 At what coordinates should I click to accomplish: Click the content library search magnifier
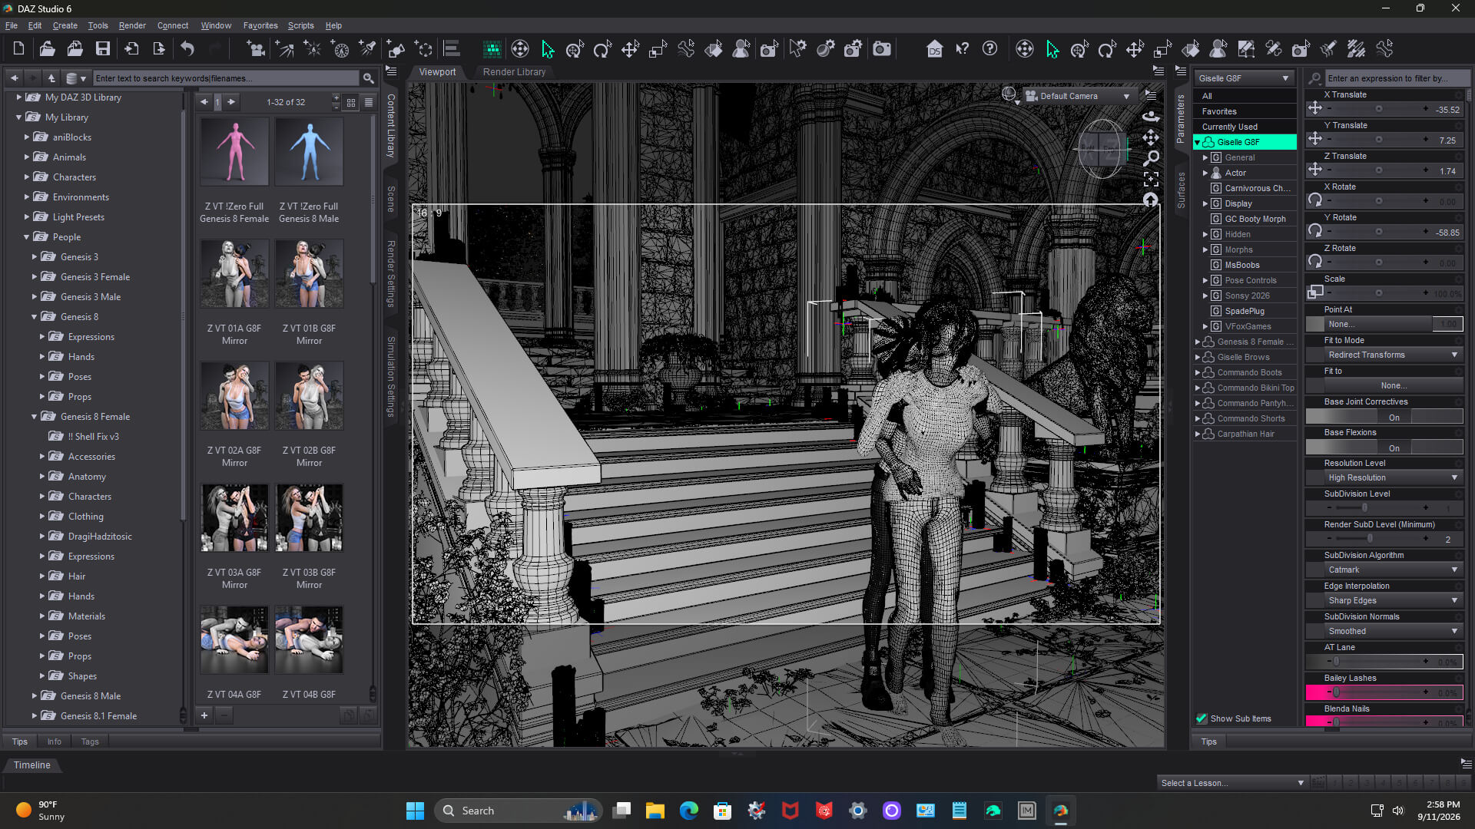[369, 78]
